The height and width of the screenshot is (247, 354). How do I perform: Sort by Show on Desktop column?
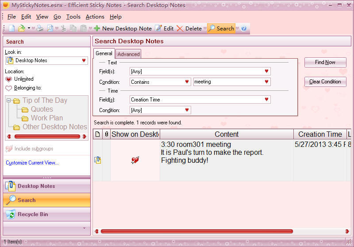(x=135, y=134)
